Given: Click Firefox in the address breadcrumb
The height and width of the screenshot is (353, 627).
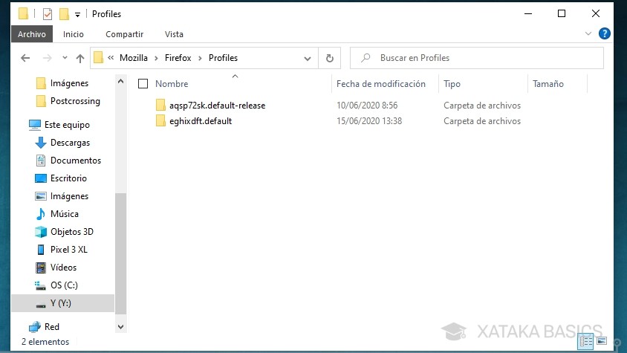Looking at the screenshot, I should click(178, 58).
